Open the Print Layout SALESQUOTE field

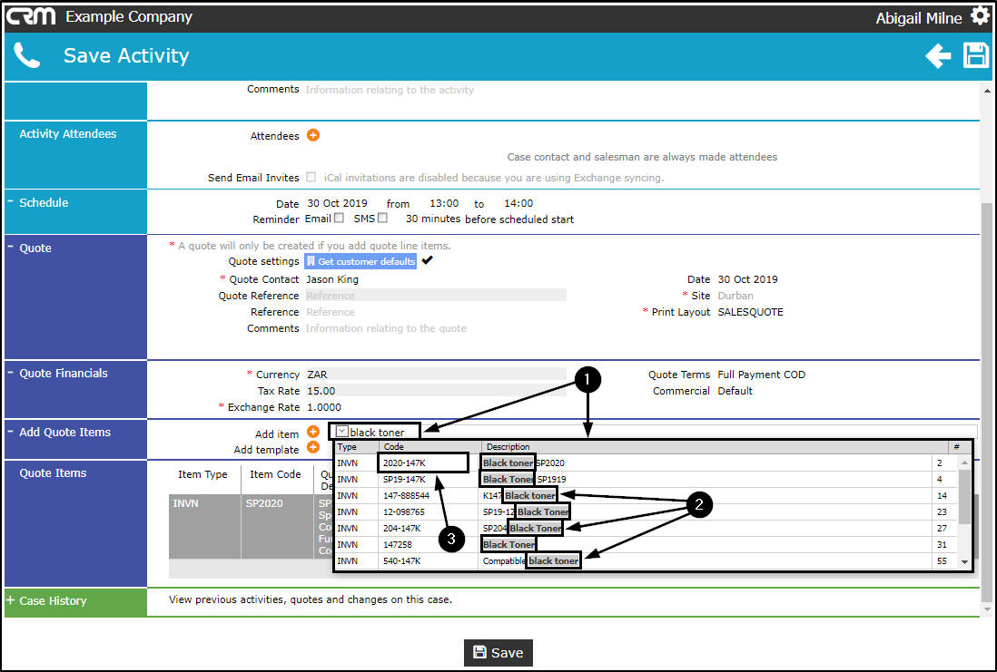tap(750, 312)
